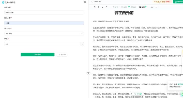Screen dimensions: 183x98
Task: Click the 写作风格 field label
Action: (x=7, y=28)
